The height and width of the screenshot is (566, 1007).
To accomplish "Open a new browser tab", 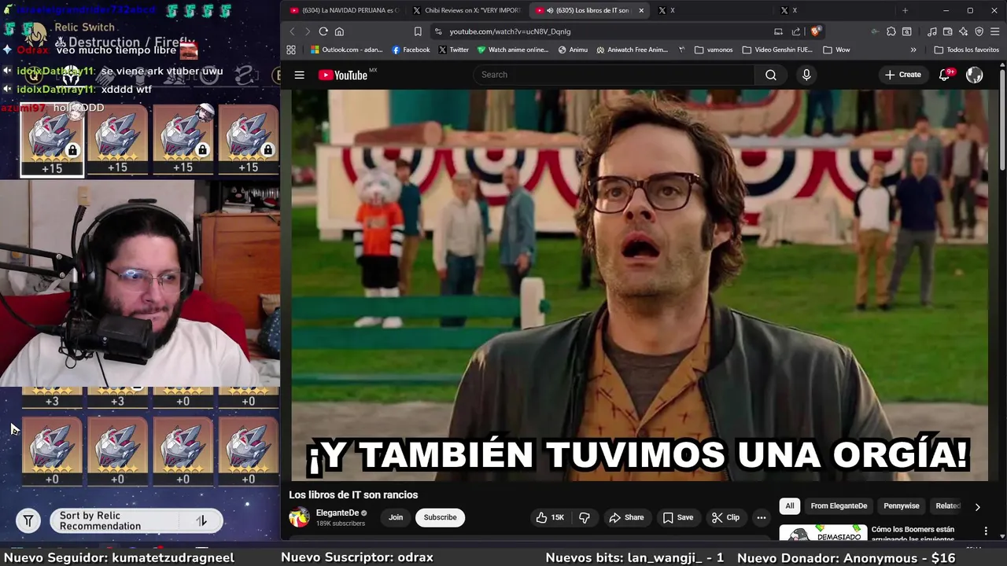I will pos(905,10).
